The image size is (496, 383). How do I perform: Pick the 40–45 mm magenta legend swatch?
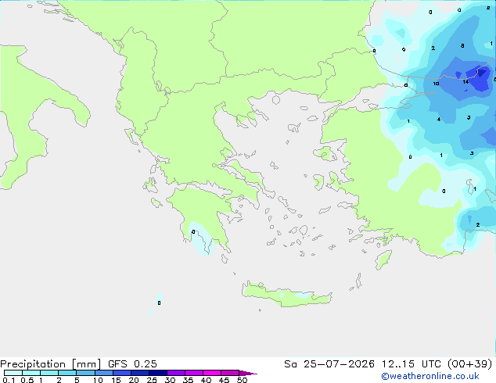coord(212,373)
